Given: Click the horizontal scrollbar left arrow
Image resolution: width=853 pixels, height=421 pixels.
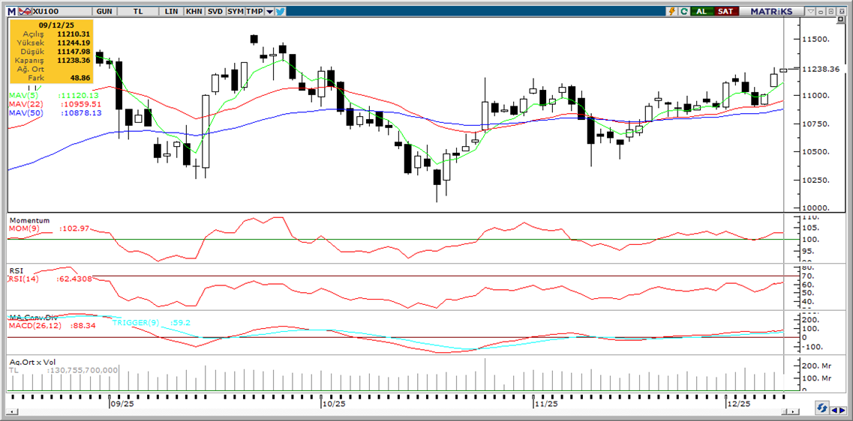Looking at the screenshot, I should 13,411.
